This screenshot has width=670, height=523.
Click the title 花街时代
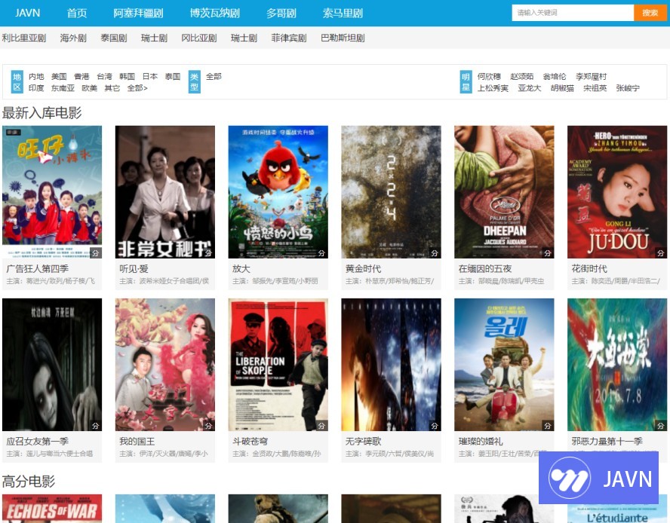point(589,268)
